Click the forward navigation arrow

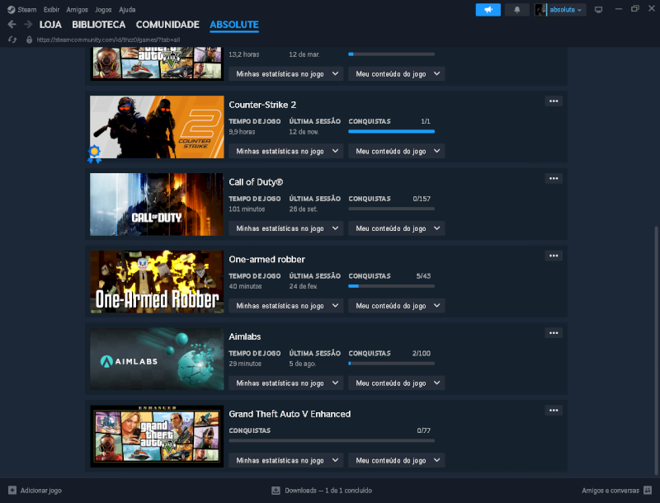click(x=27, y=25)
